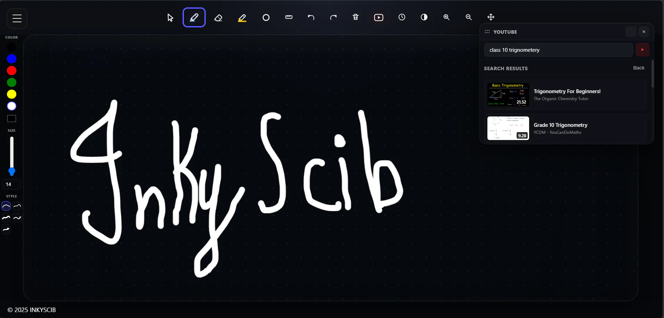Close the YouTube panel

[644, 32]
